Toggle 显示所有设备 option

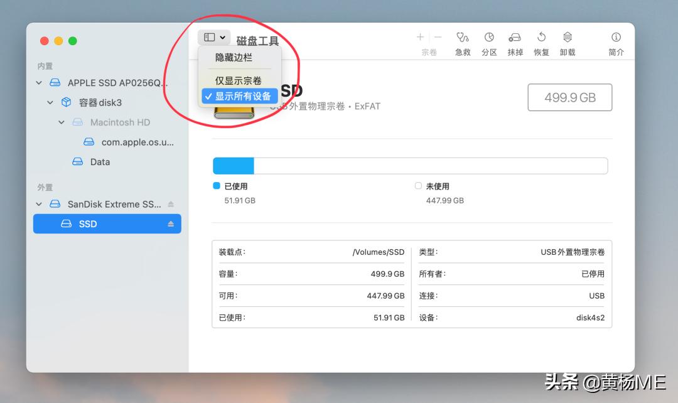(244, 96)
